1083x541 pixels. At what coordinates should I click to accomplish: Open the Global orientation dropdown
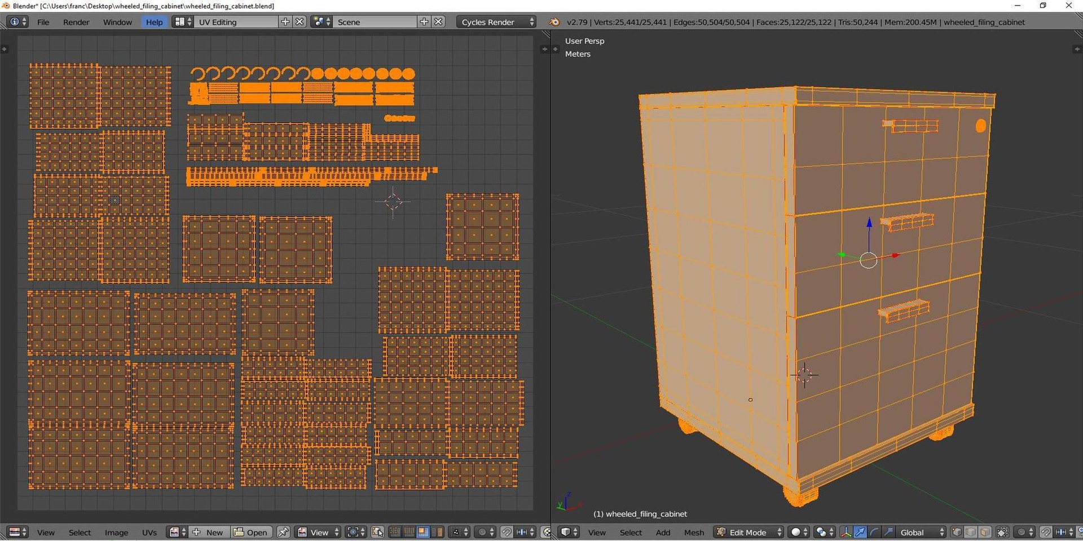(922, 532)
